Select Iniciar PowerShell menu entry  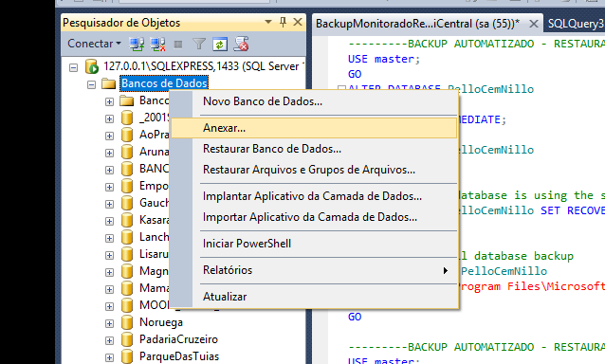coord(314,244)
